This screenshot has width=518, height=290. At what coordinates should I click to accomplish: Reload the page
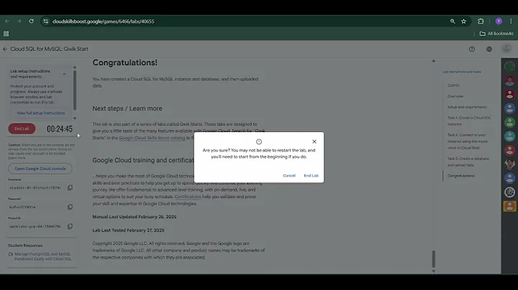(31, 21)
